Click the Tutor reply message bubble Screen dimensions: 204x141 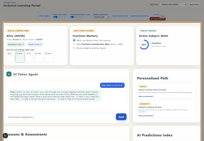pyautogui.click(x=55, y=95)
